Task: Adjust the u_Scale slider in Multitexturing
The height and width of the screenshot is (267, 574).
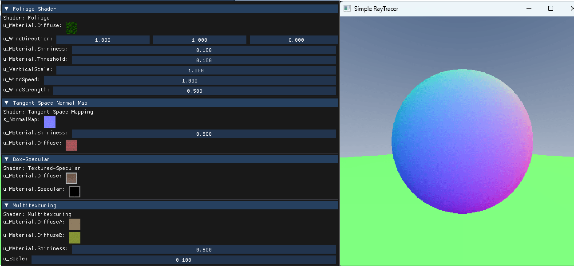Action: [x=183, y=259]
